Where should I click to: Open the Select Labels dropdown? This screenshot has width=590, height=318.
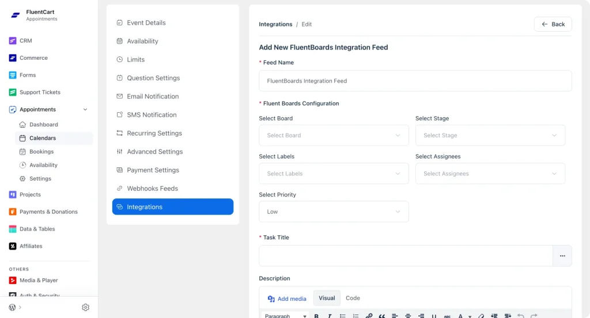point(334,174)
